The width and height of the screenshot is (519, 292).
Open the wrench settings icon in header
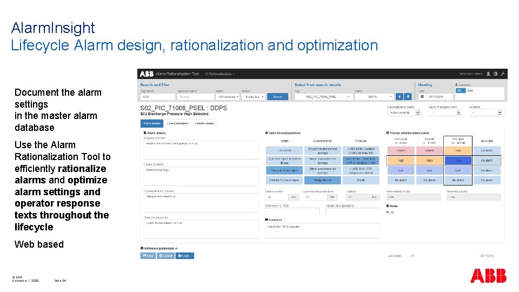pos(502,74)
